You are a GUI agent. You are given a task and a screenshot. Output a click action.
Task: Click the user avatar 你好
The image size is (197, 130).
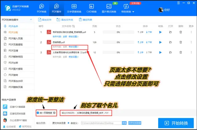coord(164,10)
